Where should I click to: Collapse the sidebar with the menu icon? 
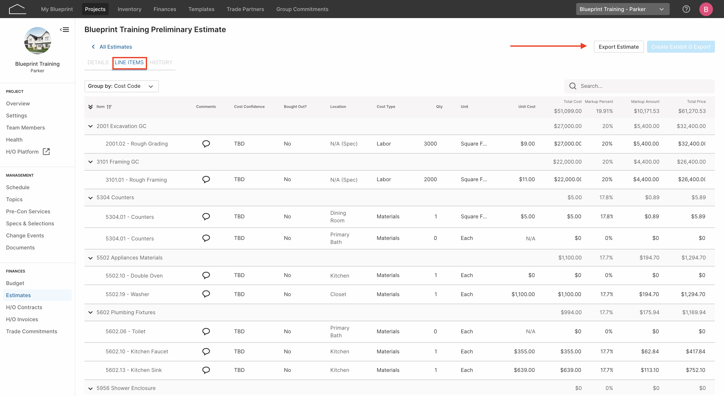(64, 29)
